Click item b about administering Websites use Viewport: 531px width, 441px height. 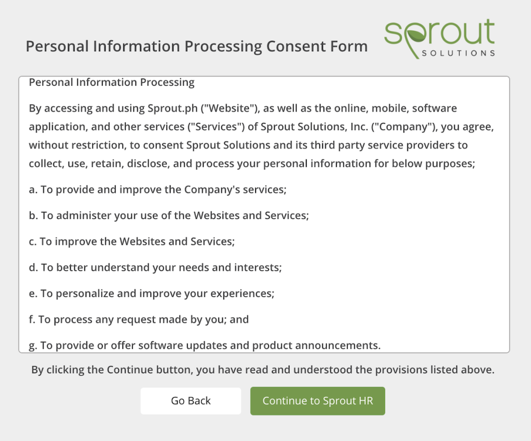click(169, 216)
